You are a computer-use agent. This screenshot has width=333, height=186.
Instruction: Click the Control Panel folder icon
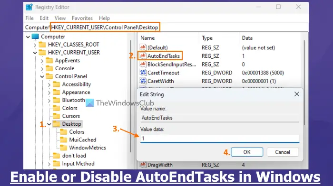click(49, 76)
